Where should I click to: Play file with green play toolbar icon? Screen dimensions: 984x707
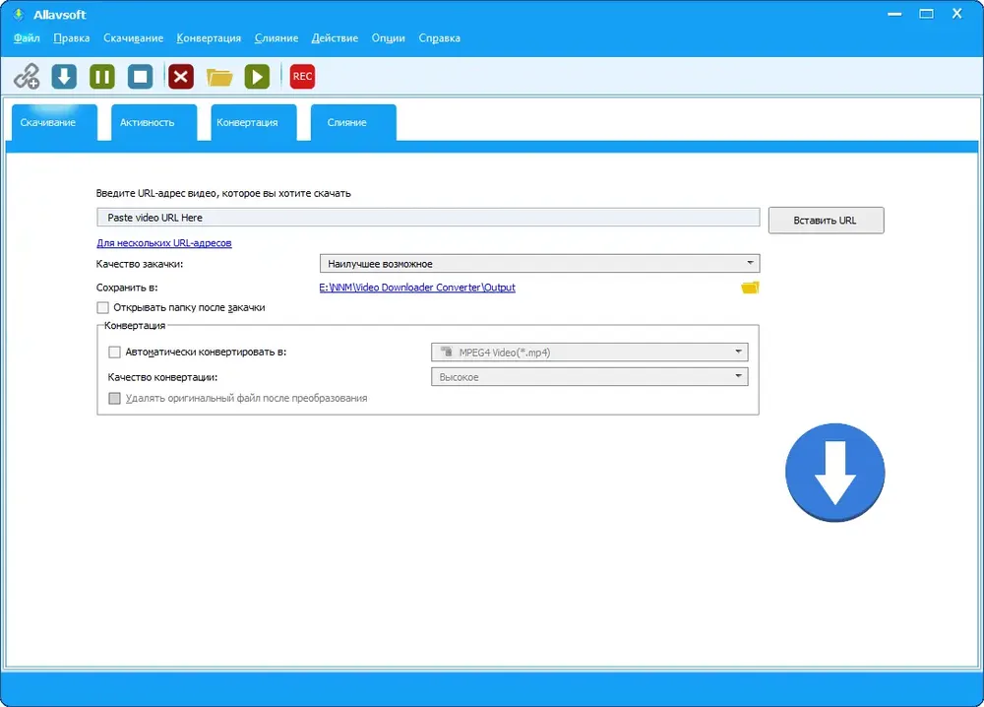(x=257, y=77)
